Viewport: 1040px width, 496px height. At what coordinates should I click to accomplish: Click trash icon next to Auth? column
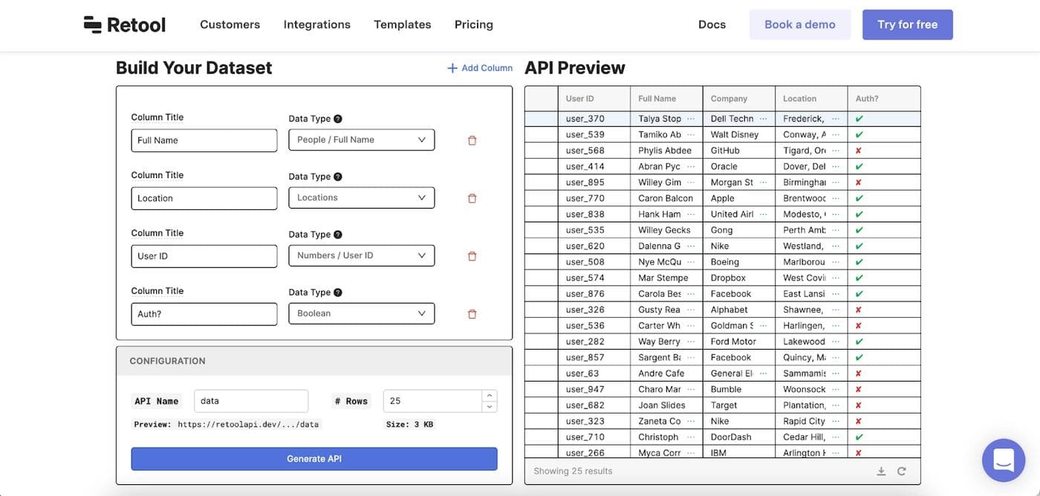pos(472,314)
